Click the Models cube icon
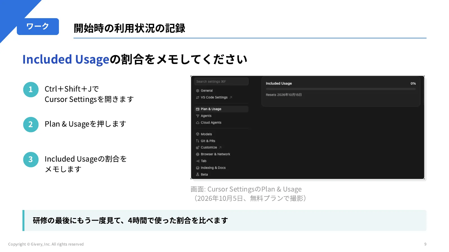Screen dimensions: 449x252 (x=198, y=134)
